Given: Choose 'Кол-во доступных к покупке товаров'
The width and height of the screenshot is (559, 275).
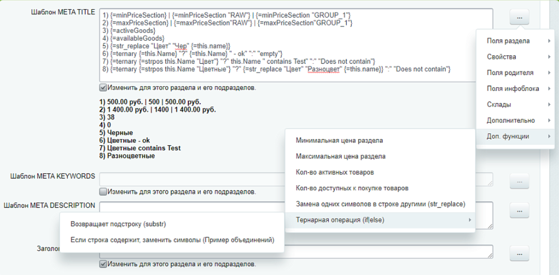Looking at the screenshot, I should pos(380,188).
